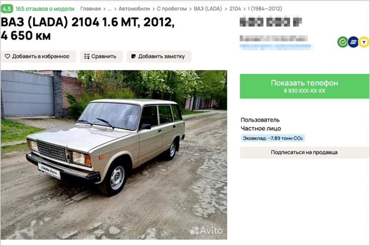Image resolution: width=370 pixels, height=246 pixels.
Task: Go to Главная breadcrumb
Action: coord(90,9)
